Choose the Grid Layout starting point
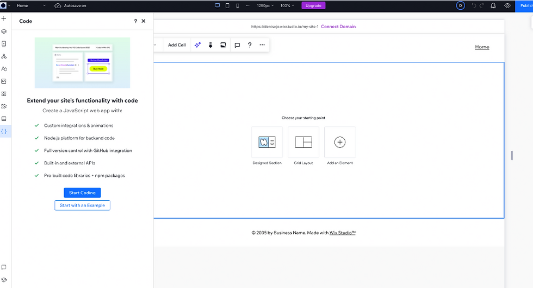The width and height of the screenshot is (533, 288). [303, 142]
